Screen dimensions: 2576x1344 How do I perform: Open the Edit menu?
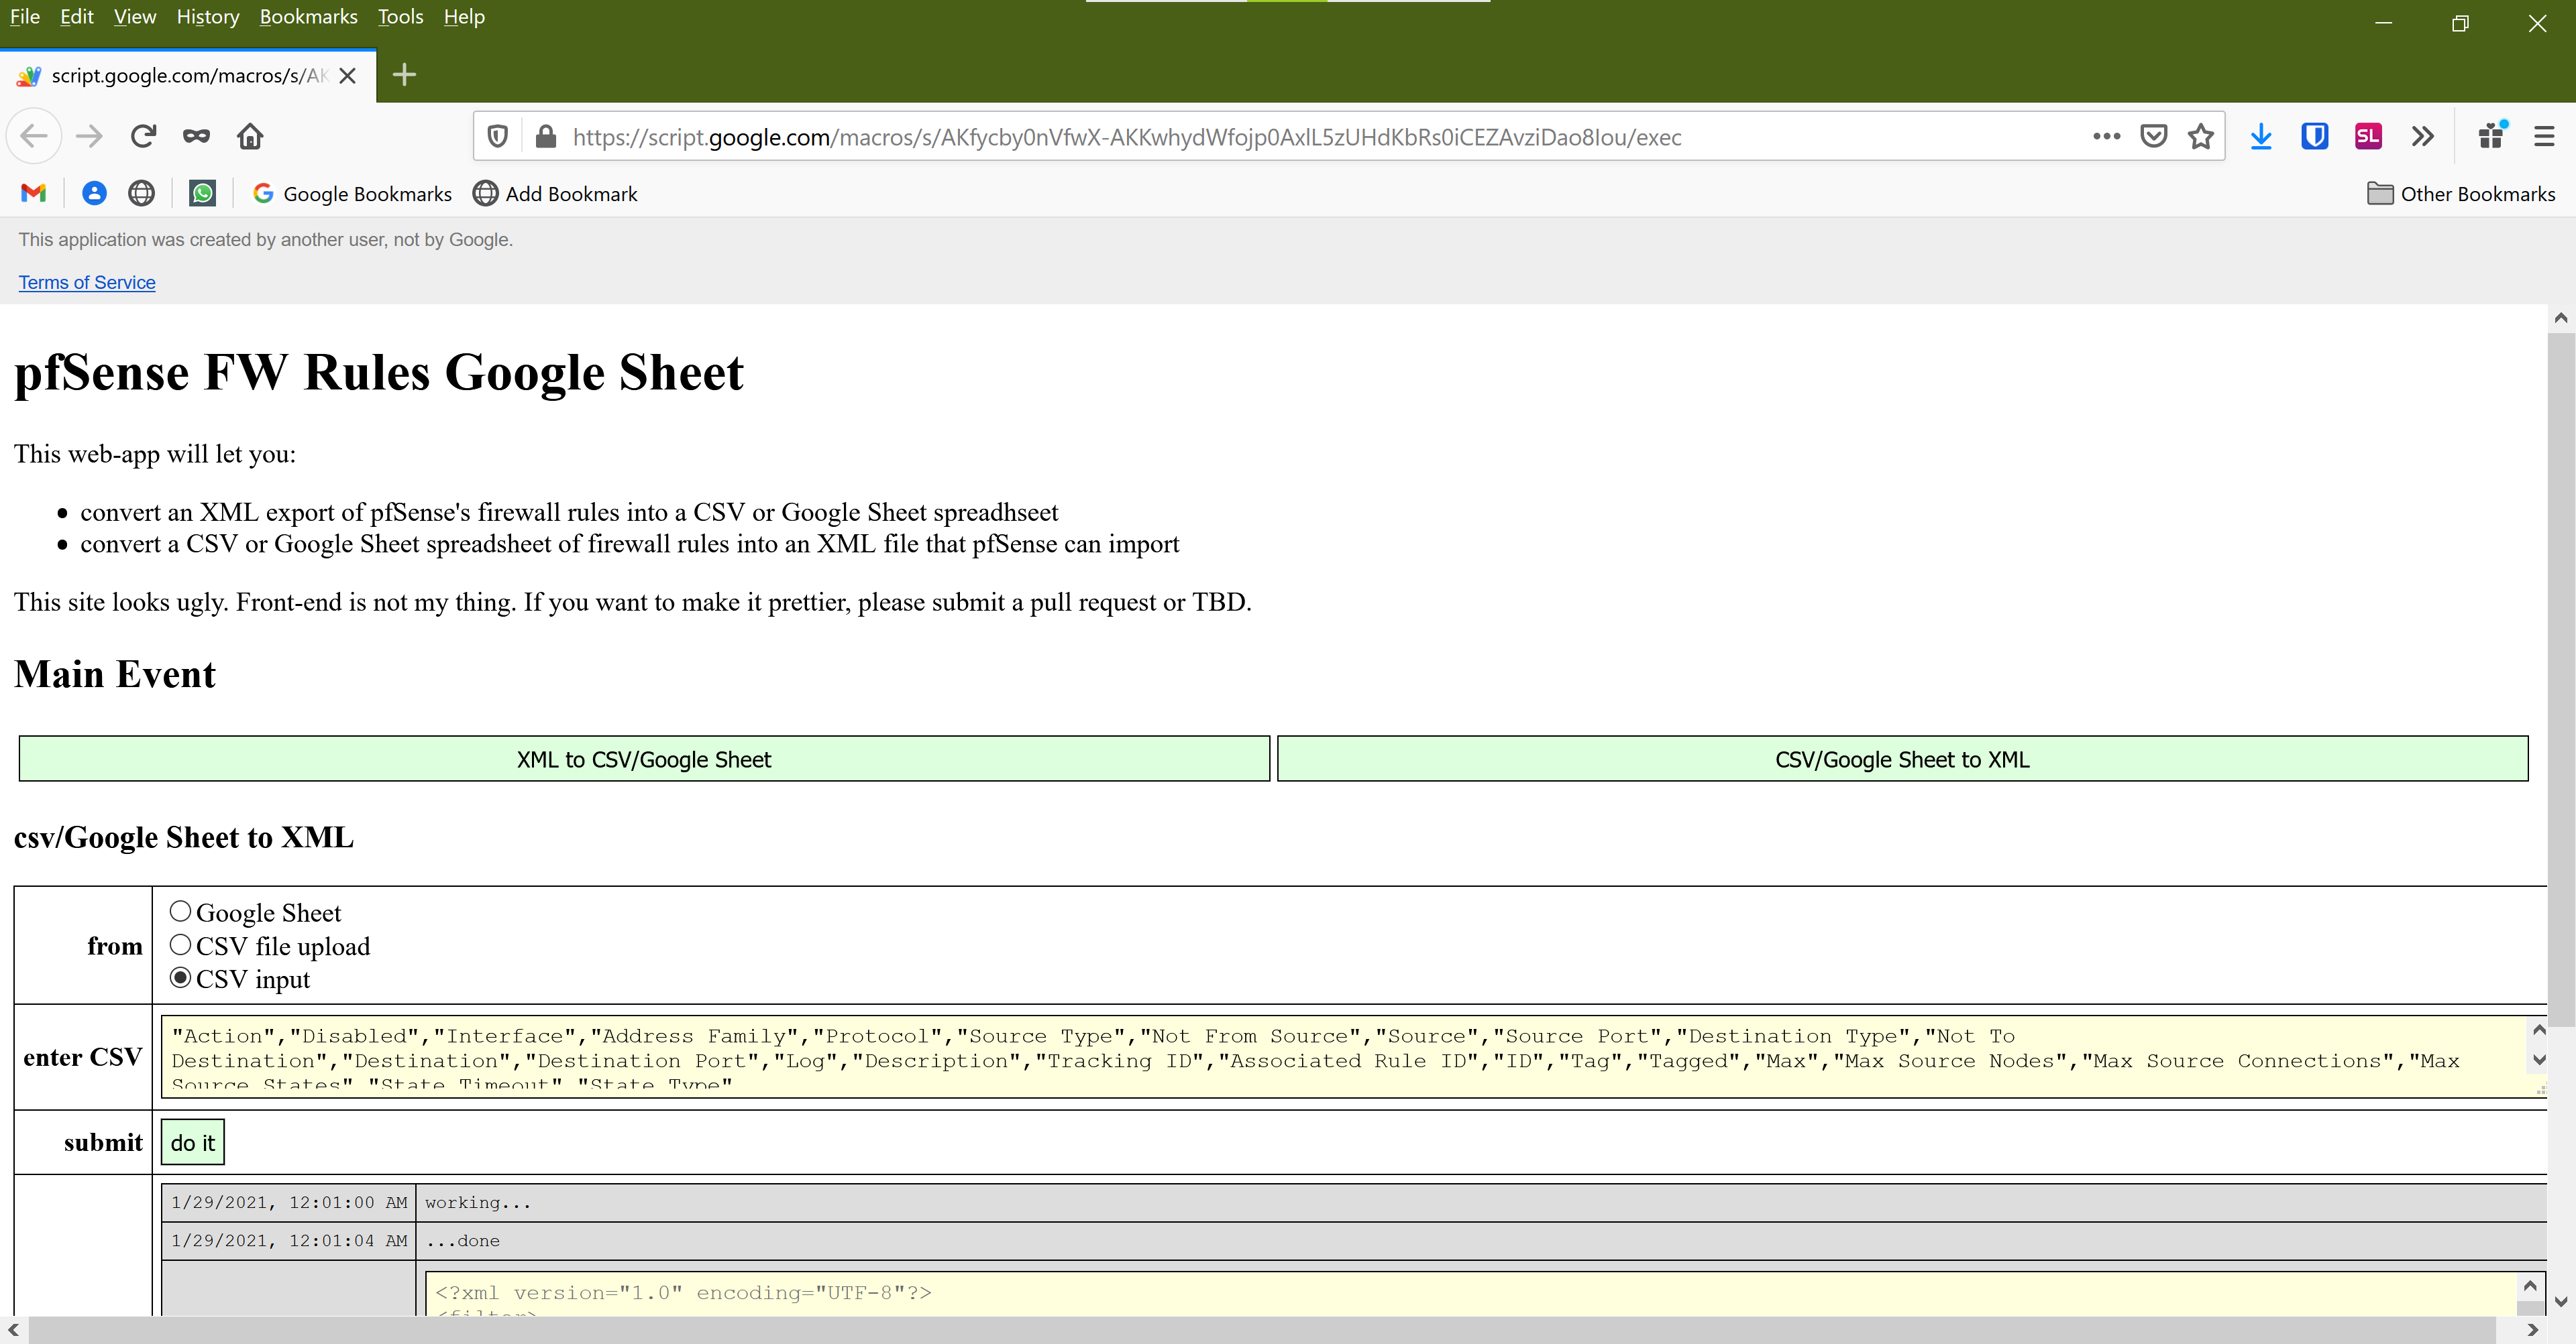click(76, 17)
